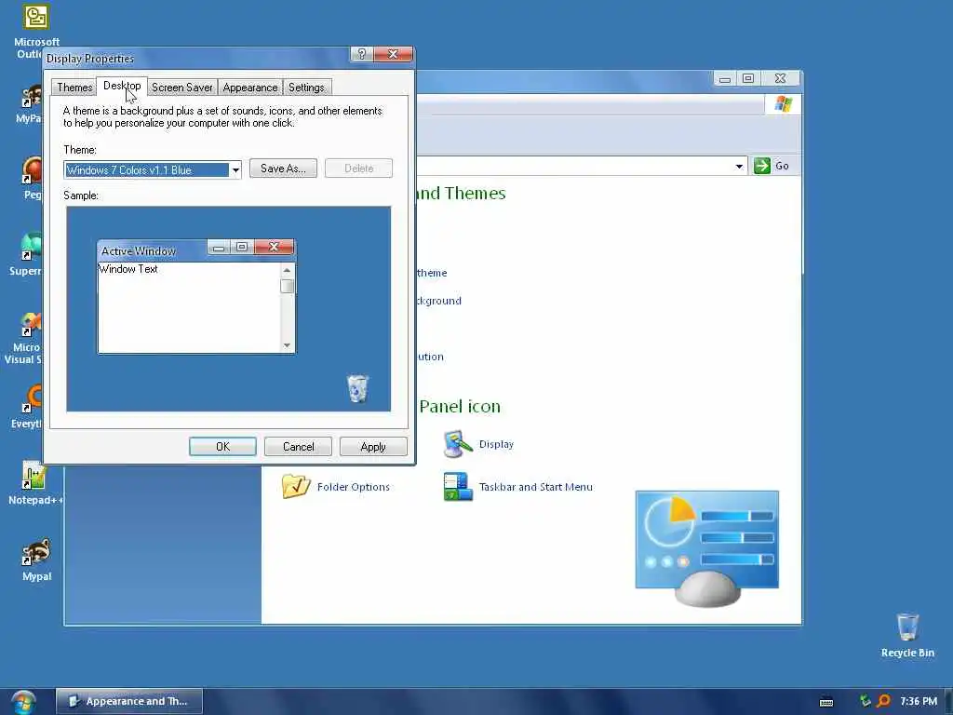Minimize the Control Panel window

[x=724, y=78]
